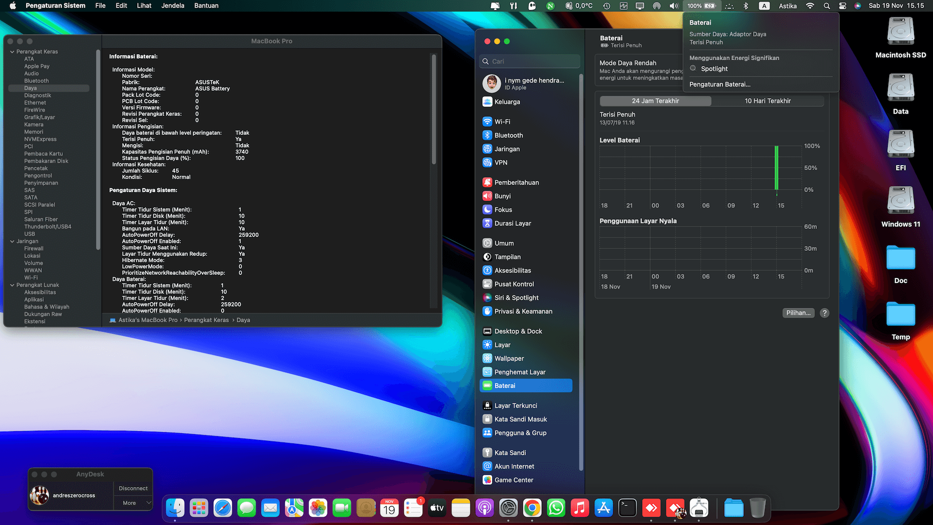
Task: Select Thunderbolt/USB4 in the hardware tree
Action: click(48, 227)
